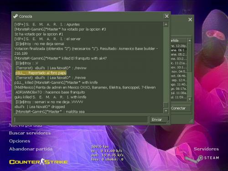
Task: Click the Enviar button
Action: click(160, 119)
